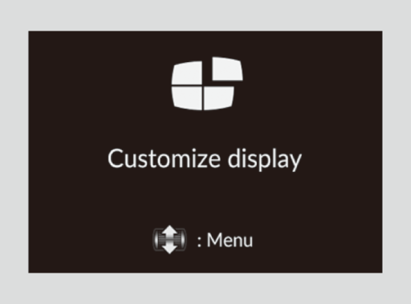Click the word display in the title
The image size is (411, 304).
pyautogui.click(x=265, y=159)
